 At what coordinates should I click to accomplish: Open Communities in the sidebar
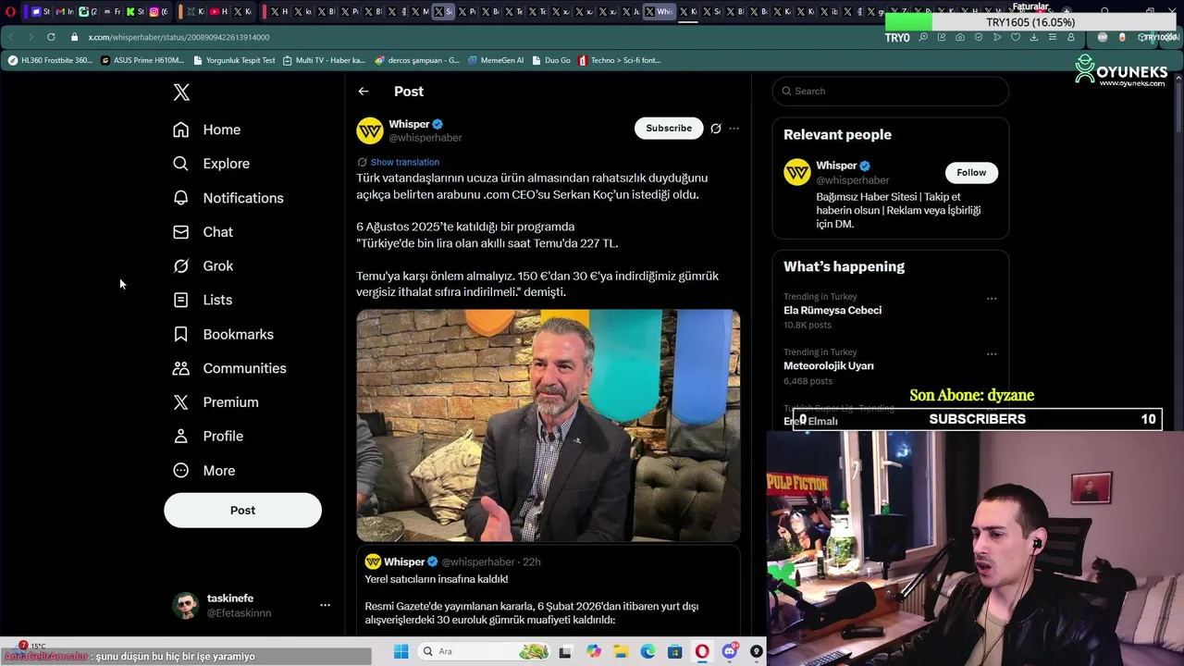(x=230, y=368)
